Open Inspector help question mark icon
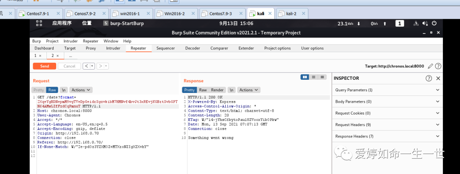The height and width of the screenshot is (174, 460). pyautogui.click(x=428, y=78)
